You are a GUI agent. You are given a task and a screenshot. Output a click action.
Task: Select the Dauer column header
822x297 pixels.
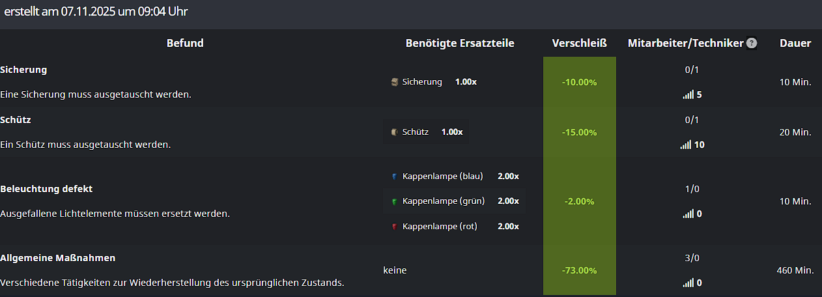(795, 44)
